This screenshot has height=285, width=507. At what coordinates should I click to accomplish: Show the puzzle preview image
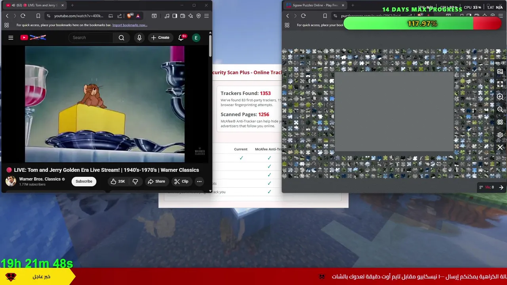coord(500,72)
